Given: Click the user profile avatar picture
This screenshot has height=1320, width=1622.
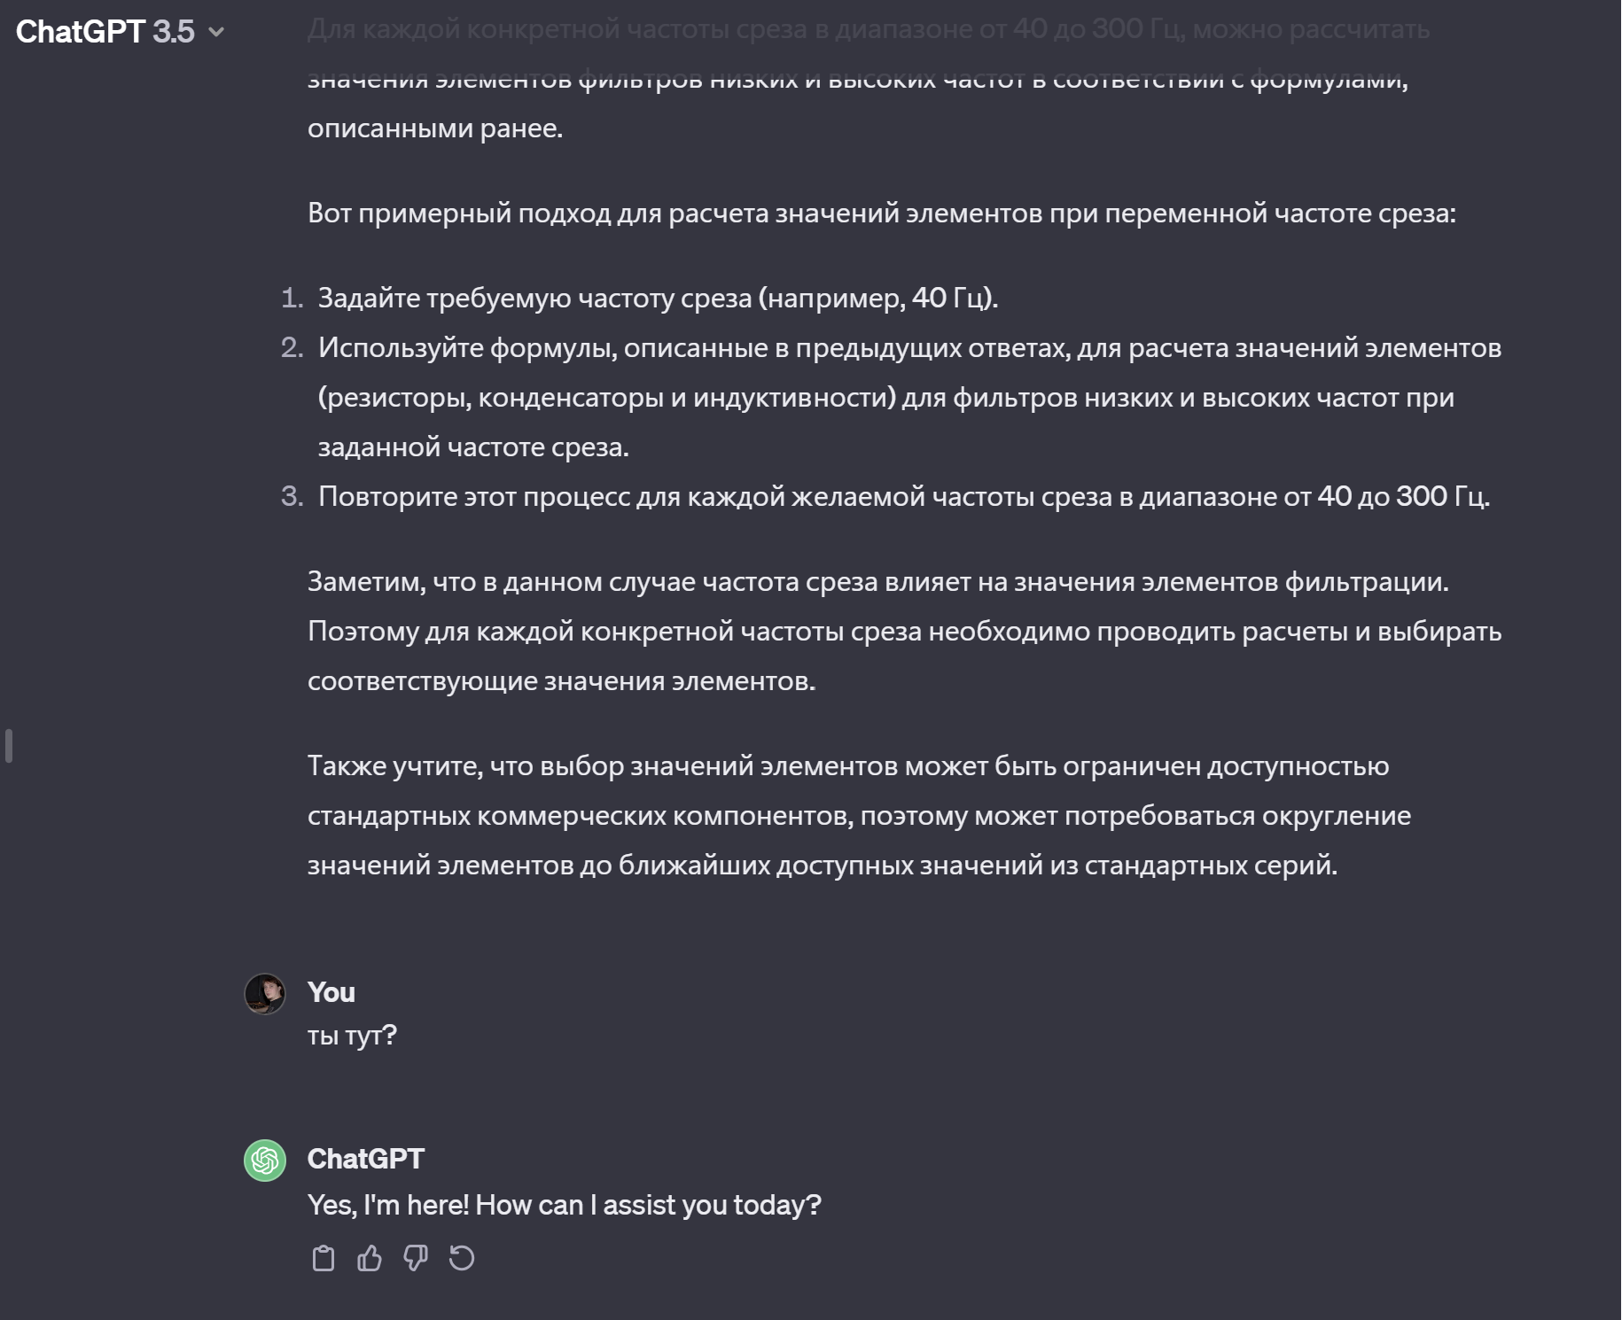Looking at the screenshot, I should coord(265,994).
